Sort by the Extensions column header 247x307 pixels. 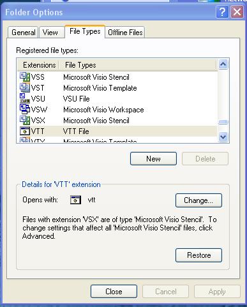click(39, 65)
